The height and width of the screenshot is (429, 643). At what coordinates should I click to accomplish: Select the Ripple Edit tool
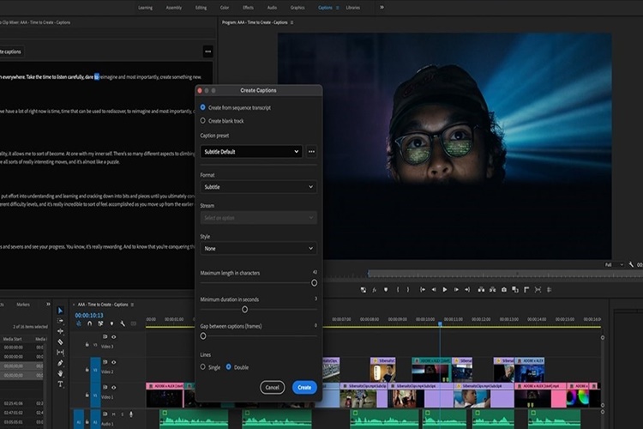[60, 331]
